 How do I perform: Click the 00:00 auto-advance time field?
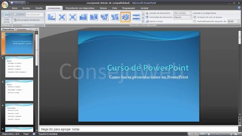click(x=232, y=22)
